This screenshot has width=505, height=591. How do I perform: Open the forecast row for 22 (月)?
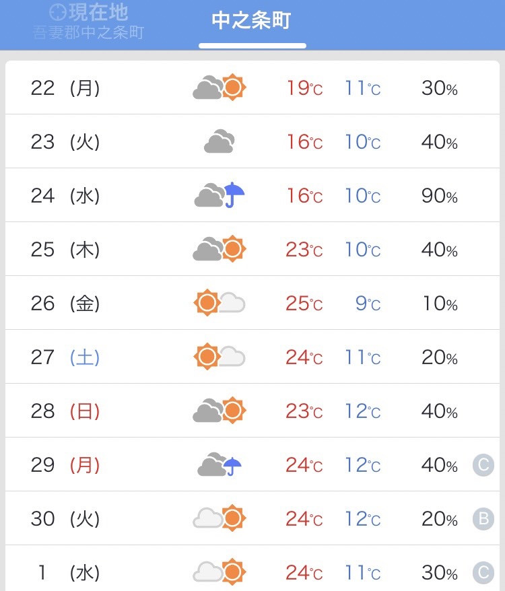pyautogui.click(x=252, y=88)
